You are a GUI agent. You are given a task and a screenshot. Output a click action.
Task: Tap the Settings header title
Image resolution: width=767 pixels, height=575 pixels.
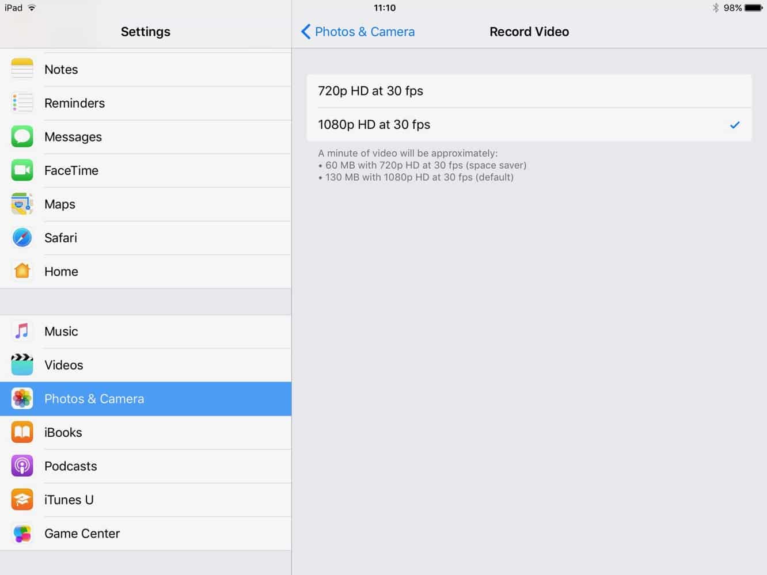click(146, 32)
